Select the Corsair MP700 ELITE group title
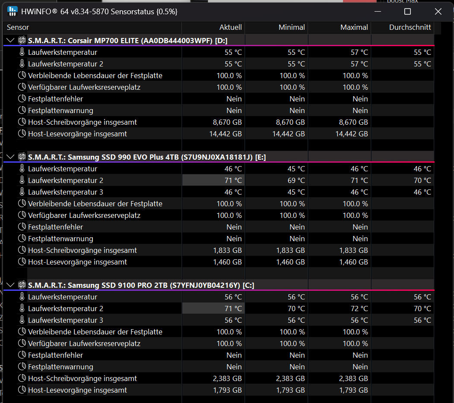 [x=128, y=41]
